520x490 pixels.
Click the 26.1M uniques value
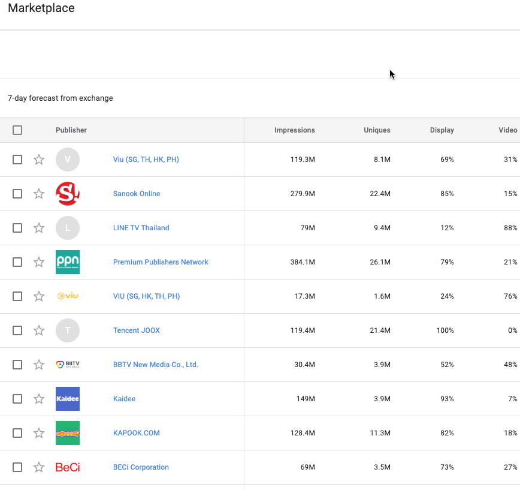click(x=380, y=262)
